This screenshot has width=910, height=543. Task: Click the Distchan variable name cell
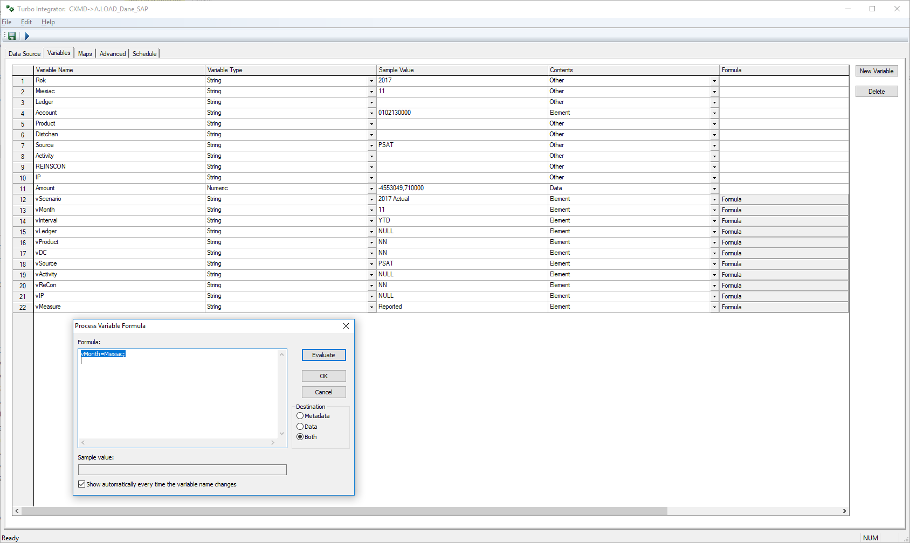pos(120,135)
